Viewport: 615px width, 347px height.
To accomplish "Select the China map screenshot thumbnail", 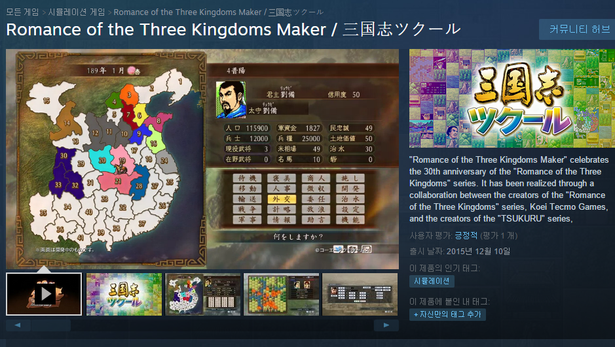I will (x=203, y=294).
